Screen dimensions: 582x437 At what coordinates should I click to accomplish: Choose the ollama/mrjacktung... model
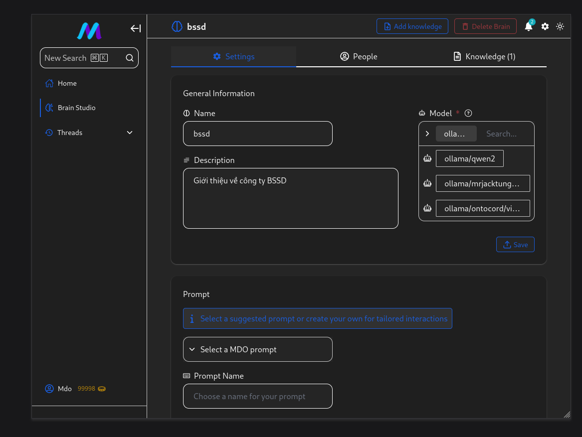coord(483,183)
